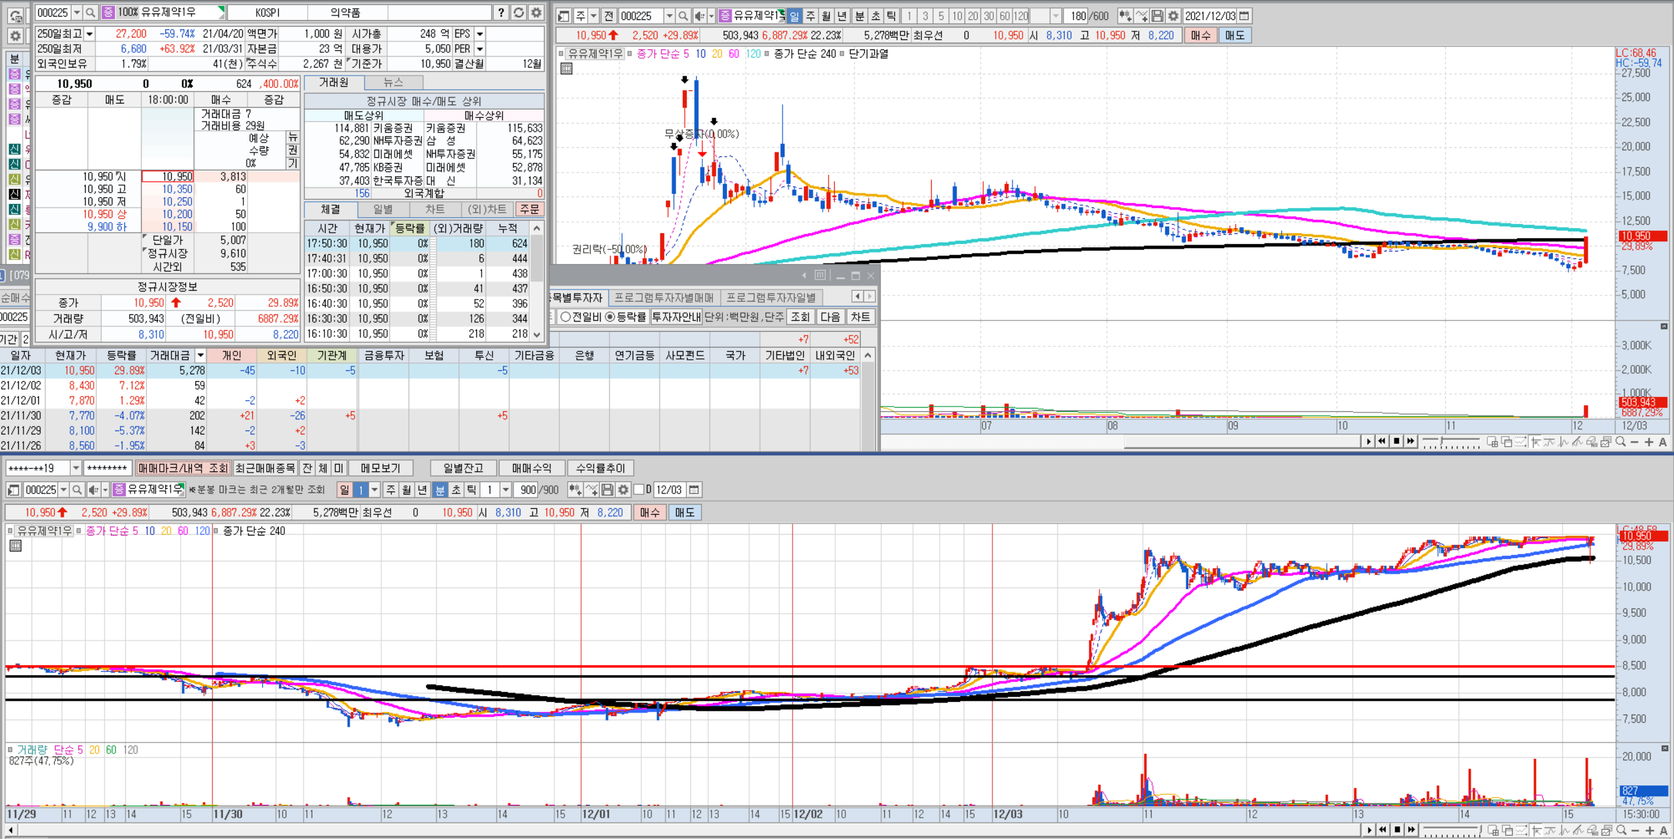The width and height of the screenshot is (1674, 839).
Task: Open chart settings gear in upper daily chart toolbar
Action: tap(1173, 15)
